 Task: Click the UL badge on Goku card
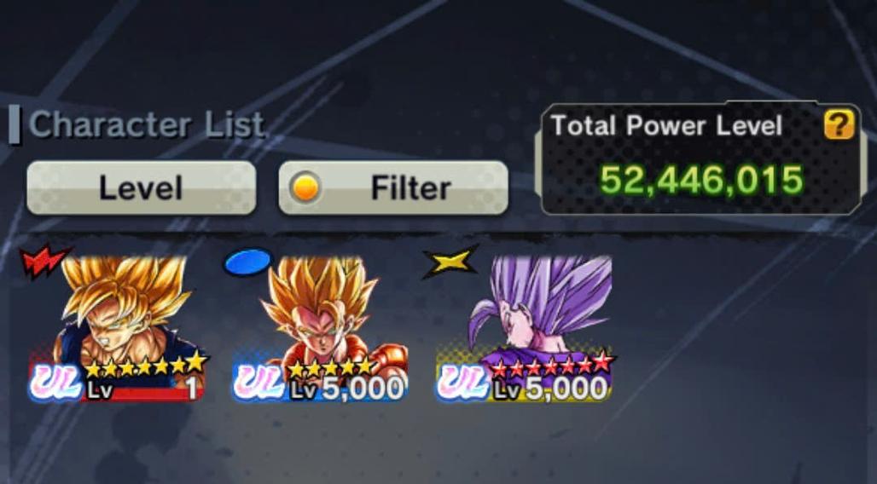pos(55,383)
